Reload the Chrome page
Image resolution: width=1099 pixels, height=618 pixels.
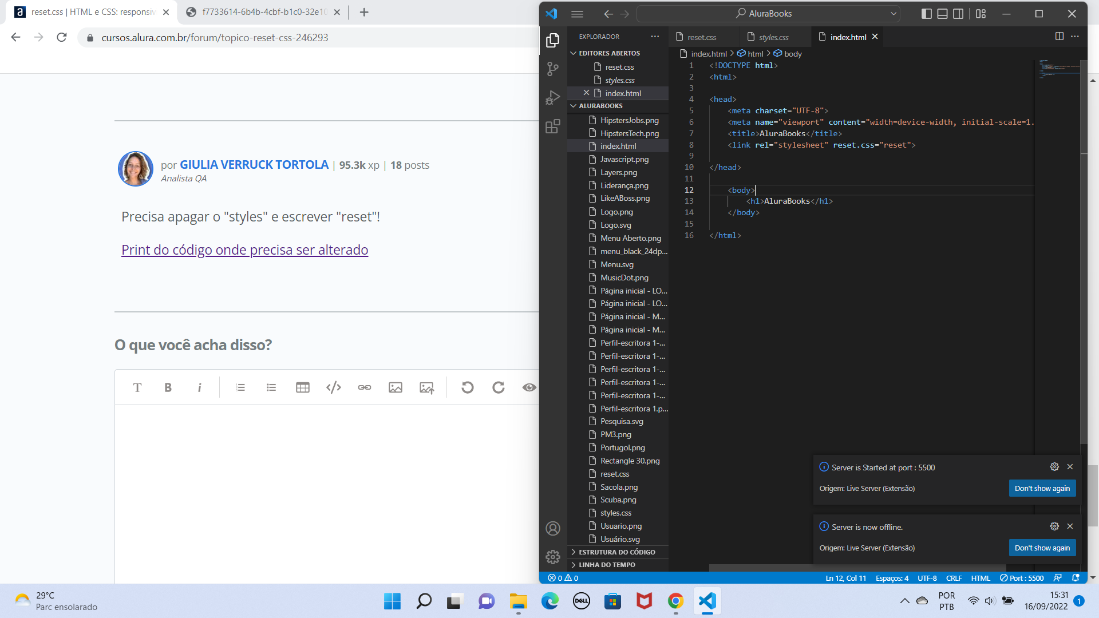pos(62,37)
